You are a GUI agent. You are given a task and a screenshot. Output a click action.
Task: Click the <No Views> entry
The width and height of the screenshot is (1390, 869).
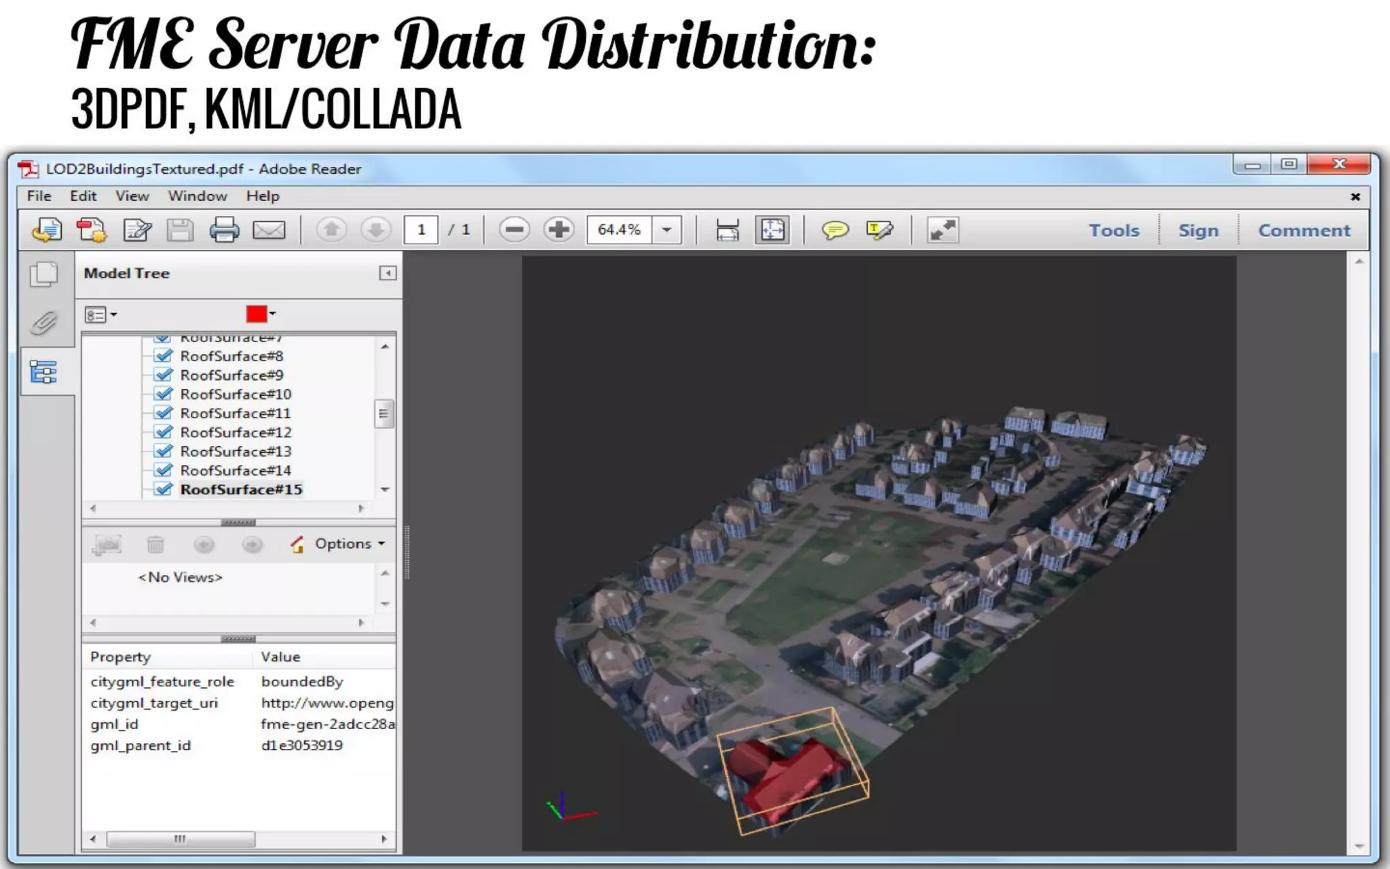point(180,577)
